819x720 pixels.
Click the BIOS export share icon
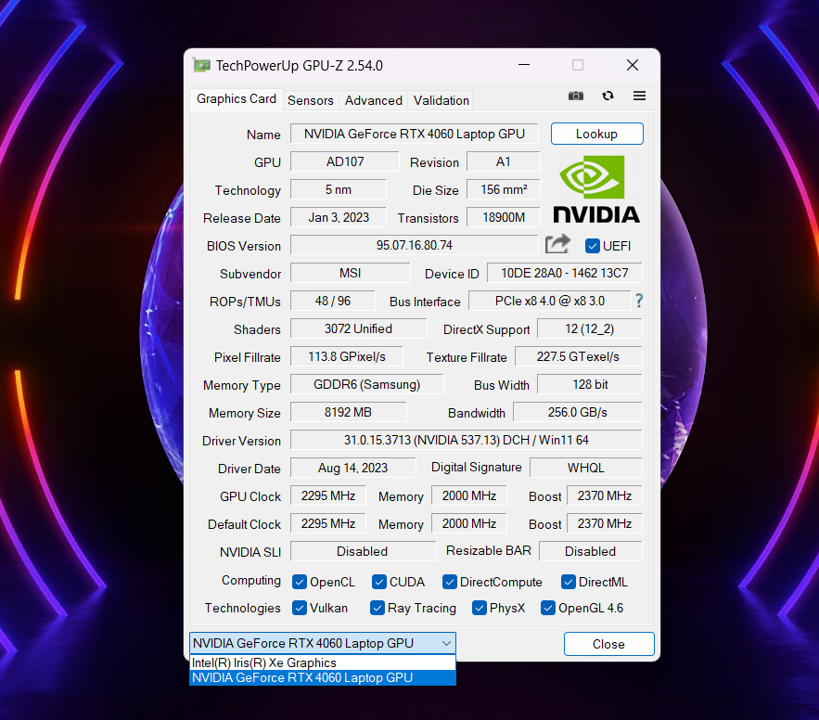557,244
